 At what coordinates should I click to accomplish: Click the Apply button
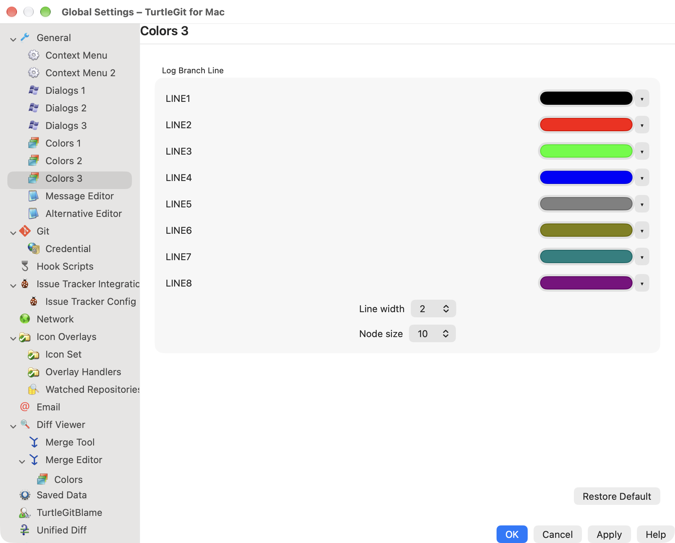(609, 534)
